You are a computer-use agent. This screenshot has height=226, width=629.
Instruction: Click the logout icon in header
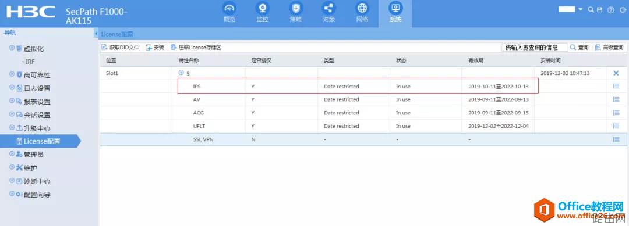pyautogui.click(x=623, y=10)
